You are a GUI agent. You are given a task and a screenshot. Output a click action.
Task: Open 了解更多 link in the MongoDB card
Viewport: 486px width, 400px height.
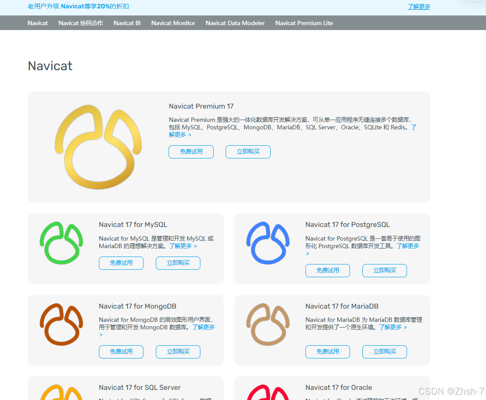pos(203,327)
